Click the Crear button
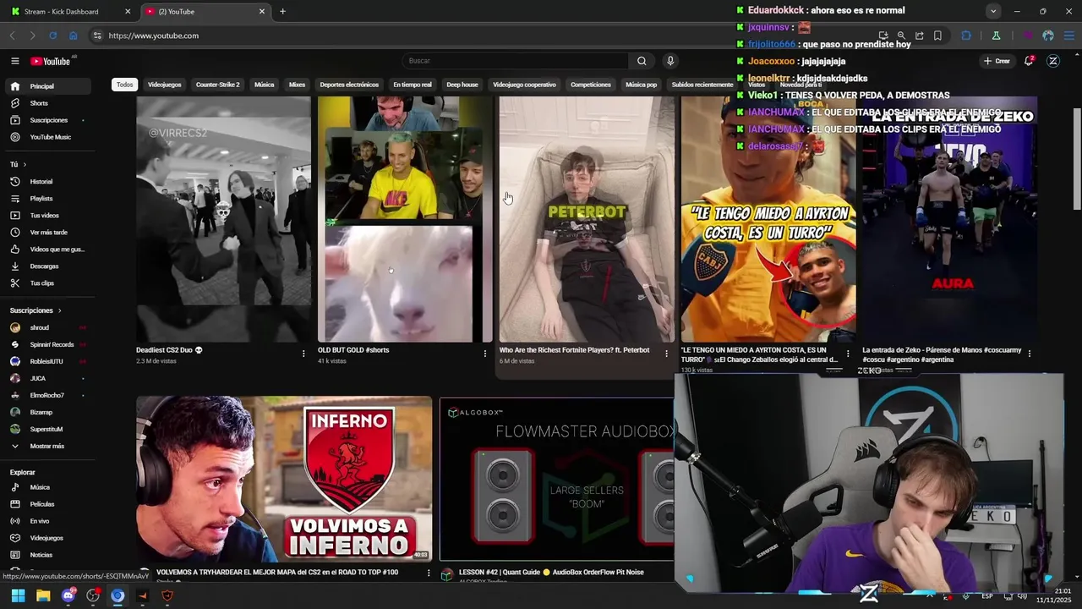 [997, 61]
